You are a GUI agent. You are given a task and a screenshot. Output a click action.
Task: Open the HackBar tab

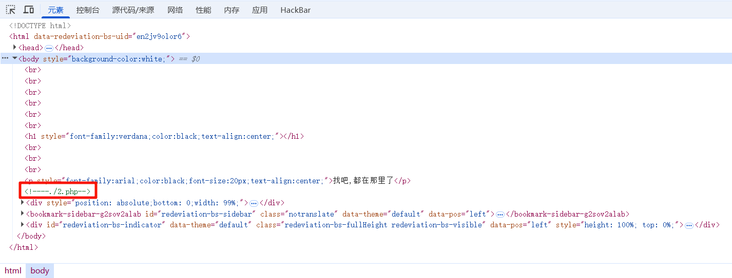pyautogui.click(x=295, y=10)
